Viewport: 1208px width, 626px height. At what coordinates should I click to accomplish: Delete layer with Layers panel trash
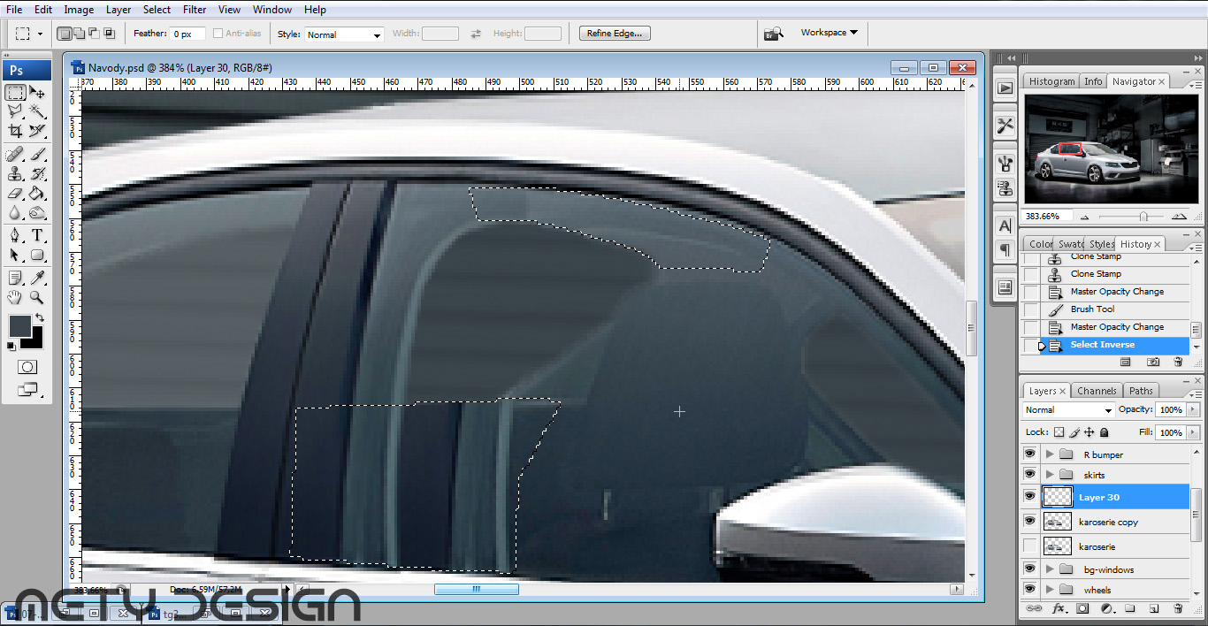point(1177,608)
